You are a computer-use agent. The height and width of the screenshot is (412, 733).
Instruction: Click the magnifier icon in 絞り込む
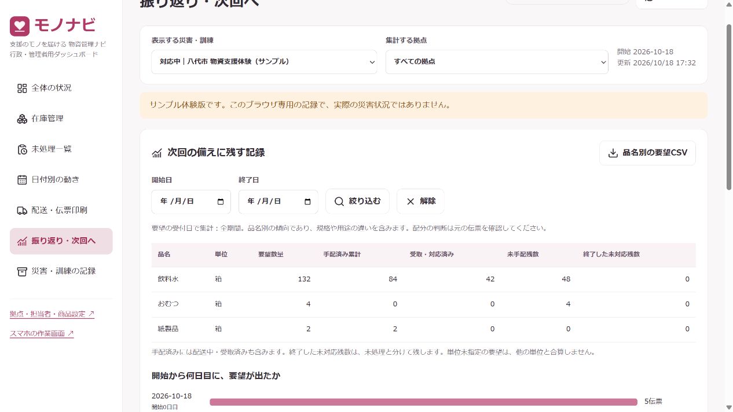click(x=339, y=201)
